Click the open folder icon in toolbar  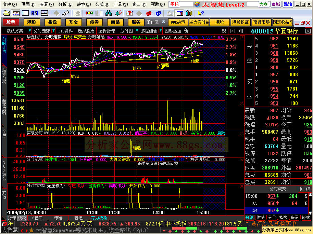tap(7, 13)
